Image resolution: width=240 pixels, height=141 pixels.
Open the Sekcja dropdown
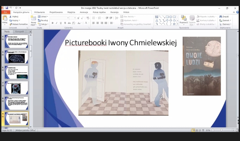coord(43,24)
